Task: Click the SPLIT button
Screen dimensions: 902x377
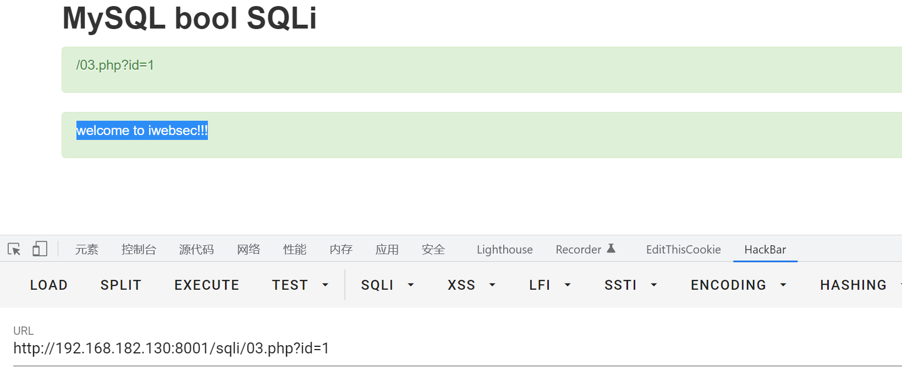Action: pos(120,285)
